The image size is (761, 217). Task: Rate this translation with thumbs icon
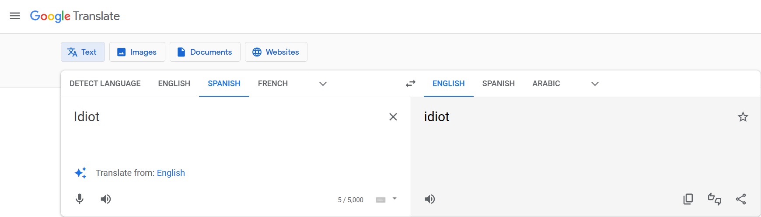pyautogui.click(x=715, y=199)
